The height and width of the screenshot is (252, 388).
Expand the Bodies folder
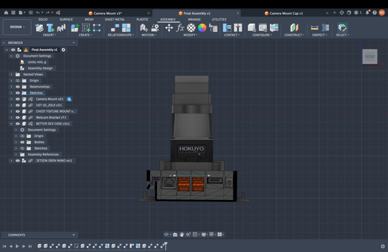(16, 142)
